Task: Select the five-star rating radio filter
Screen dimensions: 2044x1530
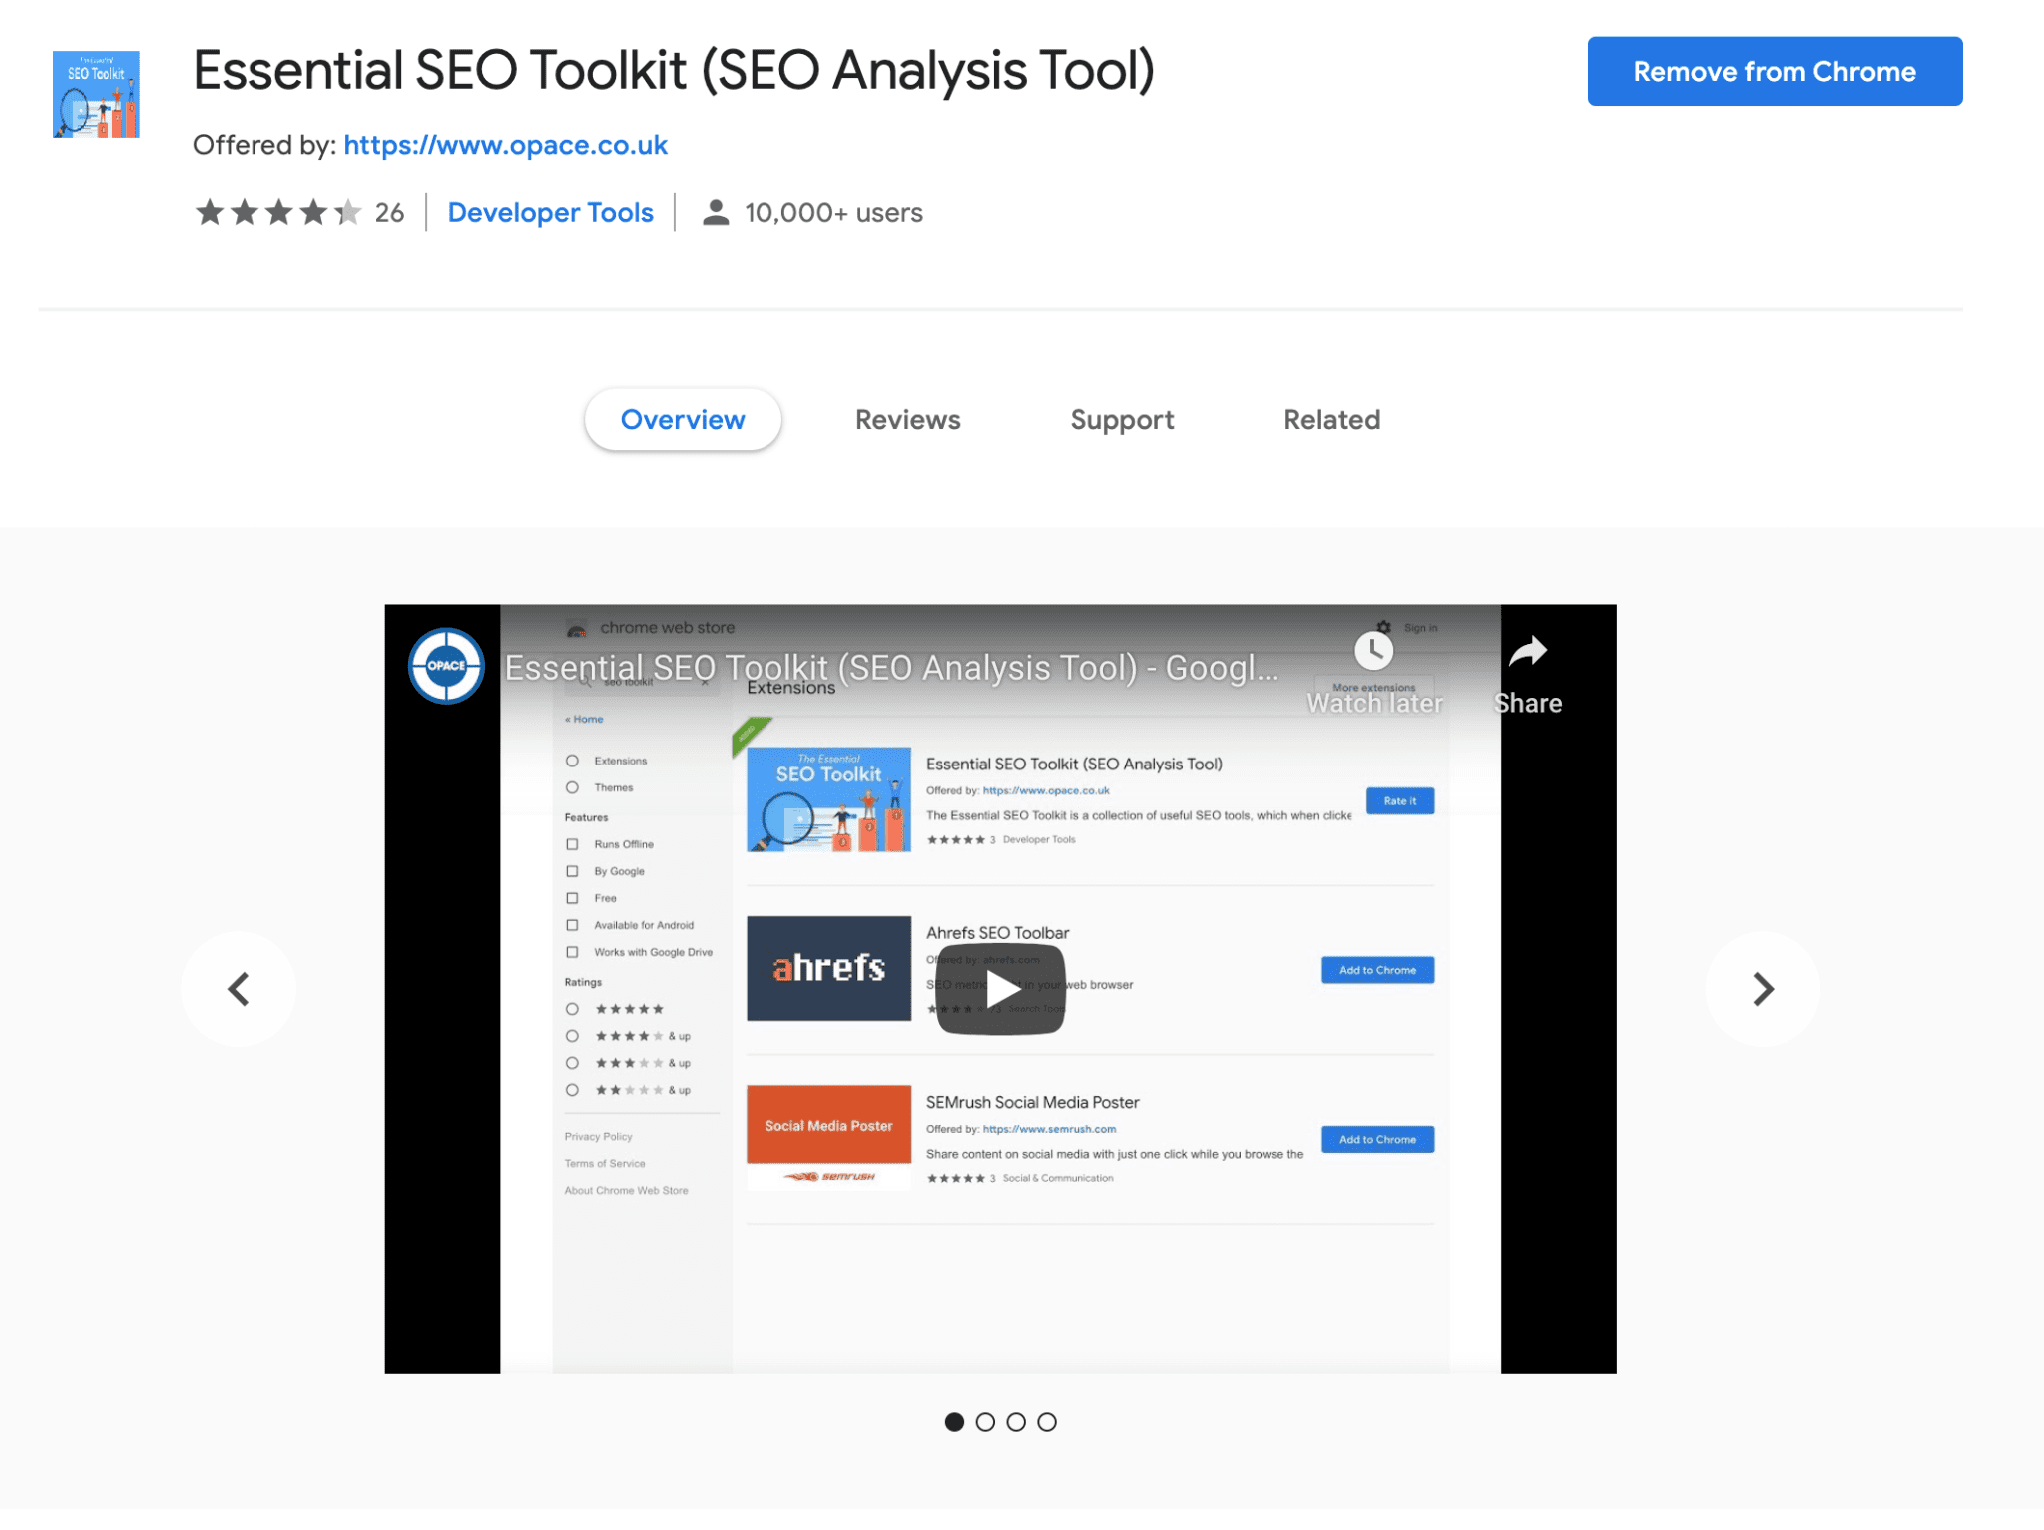Action: click(572, 1009)
